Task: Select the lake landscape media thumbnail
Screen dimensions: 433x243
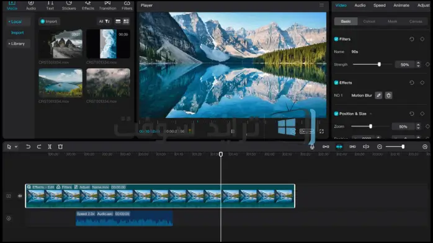Action: [x=60, y=82]
